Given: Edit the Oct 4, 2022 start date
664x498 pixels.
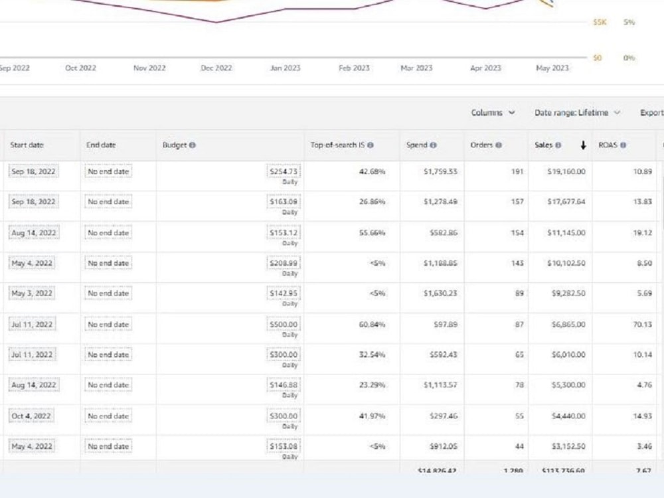Looking at the screenshot, I should click(x=31, y=416).
